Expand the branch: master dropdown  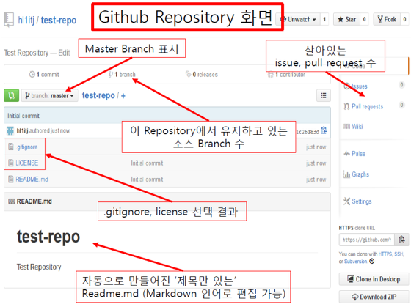pyautogui.click(x=50, y=95)
